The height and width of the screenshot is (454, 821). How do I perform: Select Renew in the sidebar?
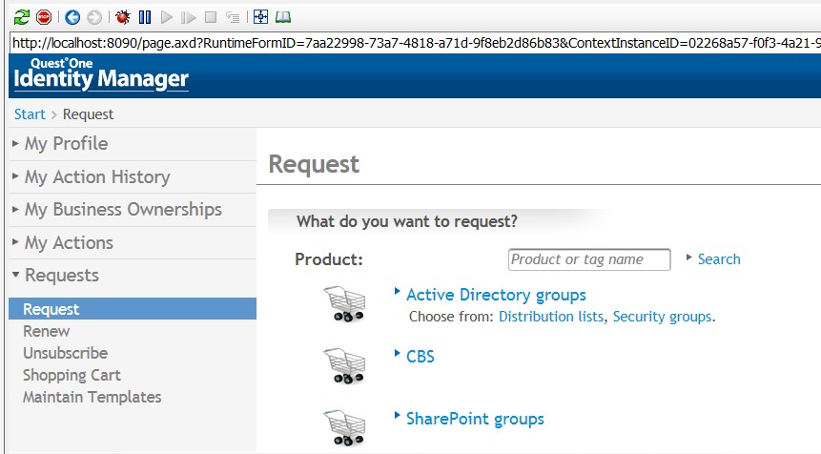click(46, 331)
